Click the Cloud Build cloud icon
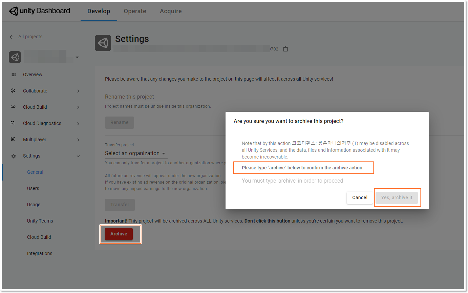The height and width of the screenshot is (293, 468). (13, 107)
